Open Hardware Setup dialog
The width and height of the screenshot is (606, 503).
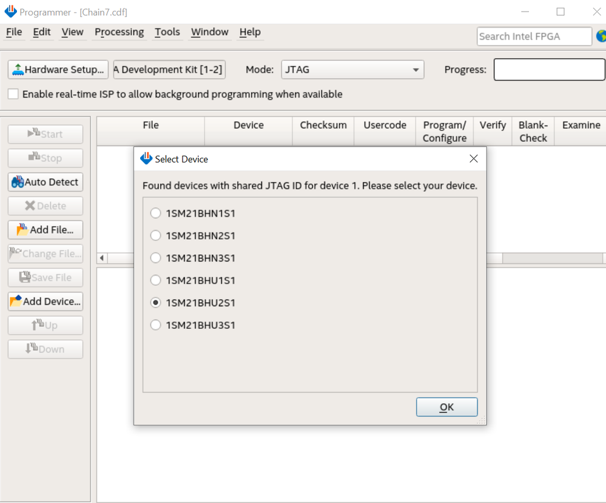58,70
